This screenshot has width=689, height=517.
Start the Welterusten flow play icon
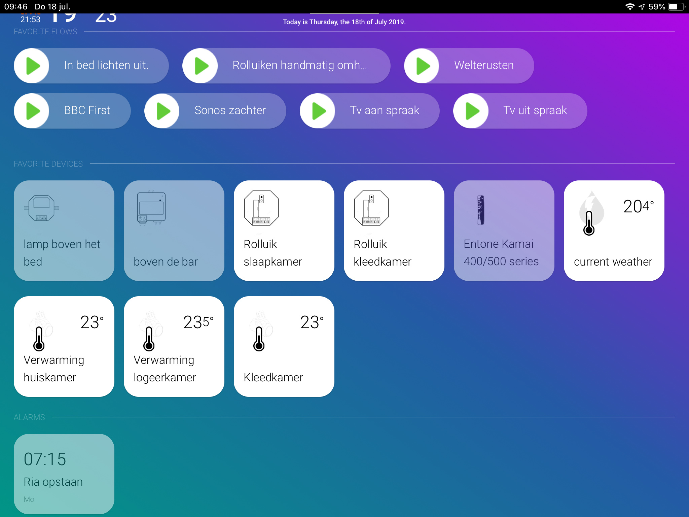[422, 66]
